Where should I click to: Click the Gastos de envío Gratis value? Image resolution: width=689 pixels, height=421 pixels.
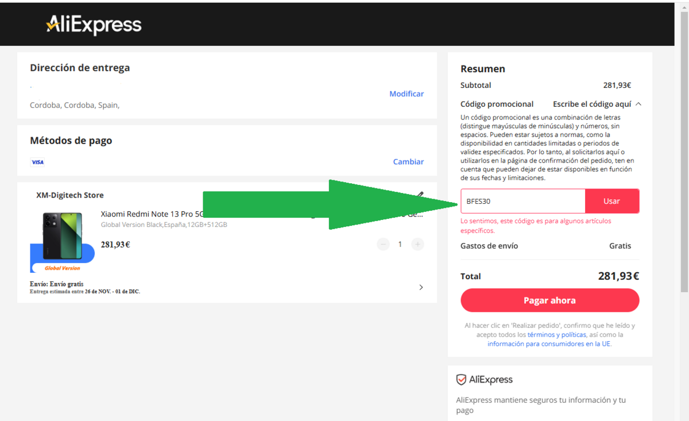click(620, 246)
